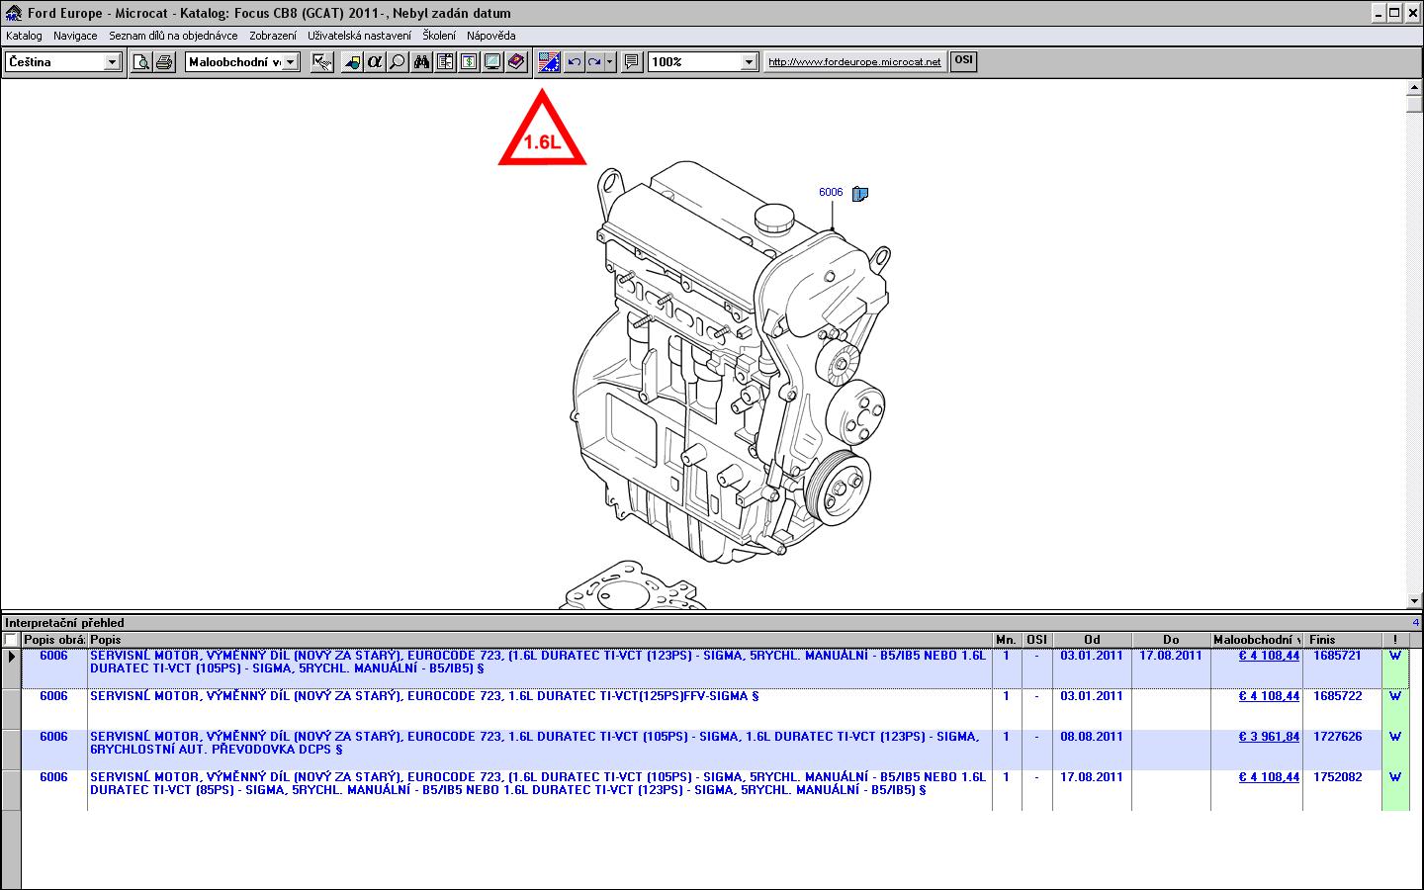Open the 100% zoom level dropdown
The height and width of the screenshot is (890, 1424).
pyautogui.click(x=749, y=62)
